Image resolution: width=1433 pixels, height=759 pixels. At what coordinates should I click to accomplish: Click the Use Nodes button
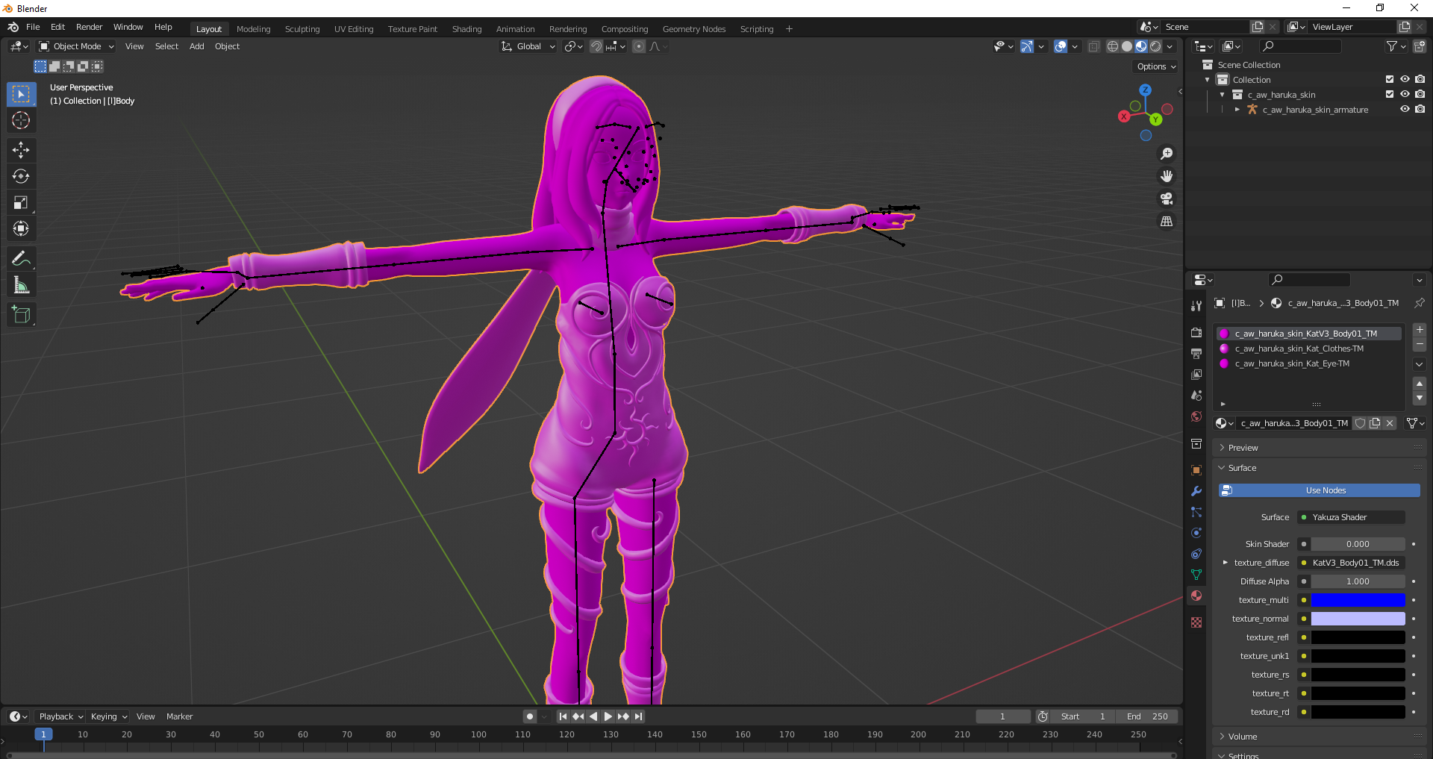(x=1319, y=490)
